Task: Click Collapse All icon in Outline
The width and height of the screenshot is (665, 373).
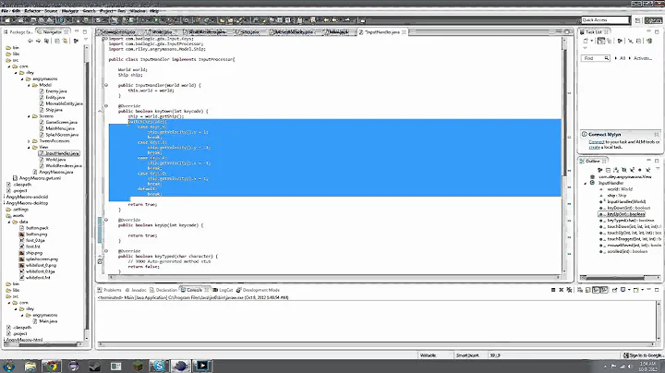Action: pyautogui.click(x=608, y=170)
